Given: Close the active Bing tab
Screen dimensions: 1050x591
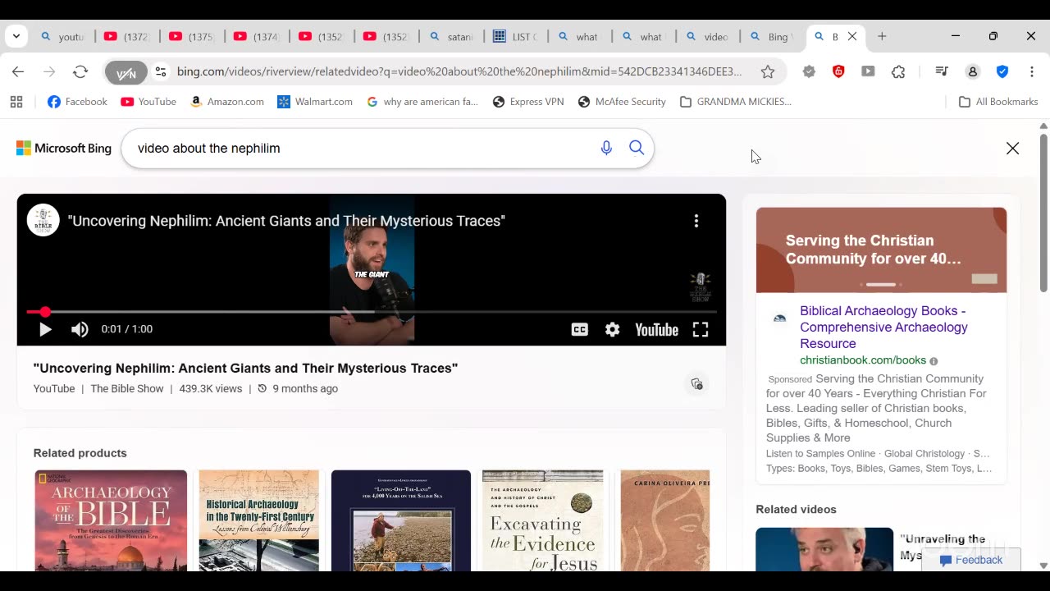Looking at the screenshot, I should coord(852,36).
